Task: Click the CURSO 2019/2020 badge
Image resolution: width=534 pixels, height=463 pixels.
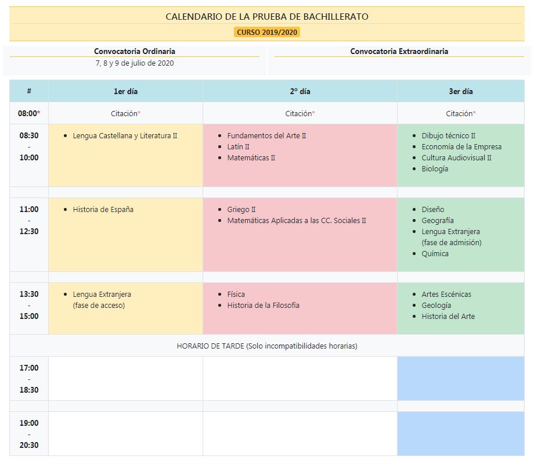Action: [267, 32]
